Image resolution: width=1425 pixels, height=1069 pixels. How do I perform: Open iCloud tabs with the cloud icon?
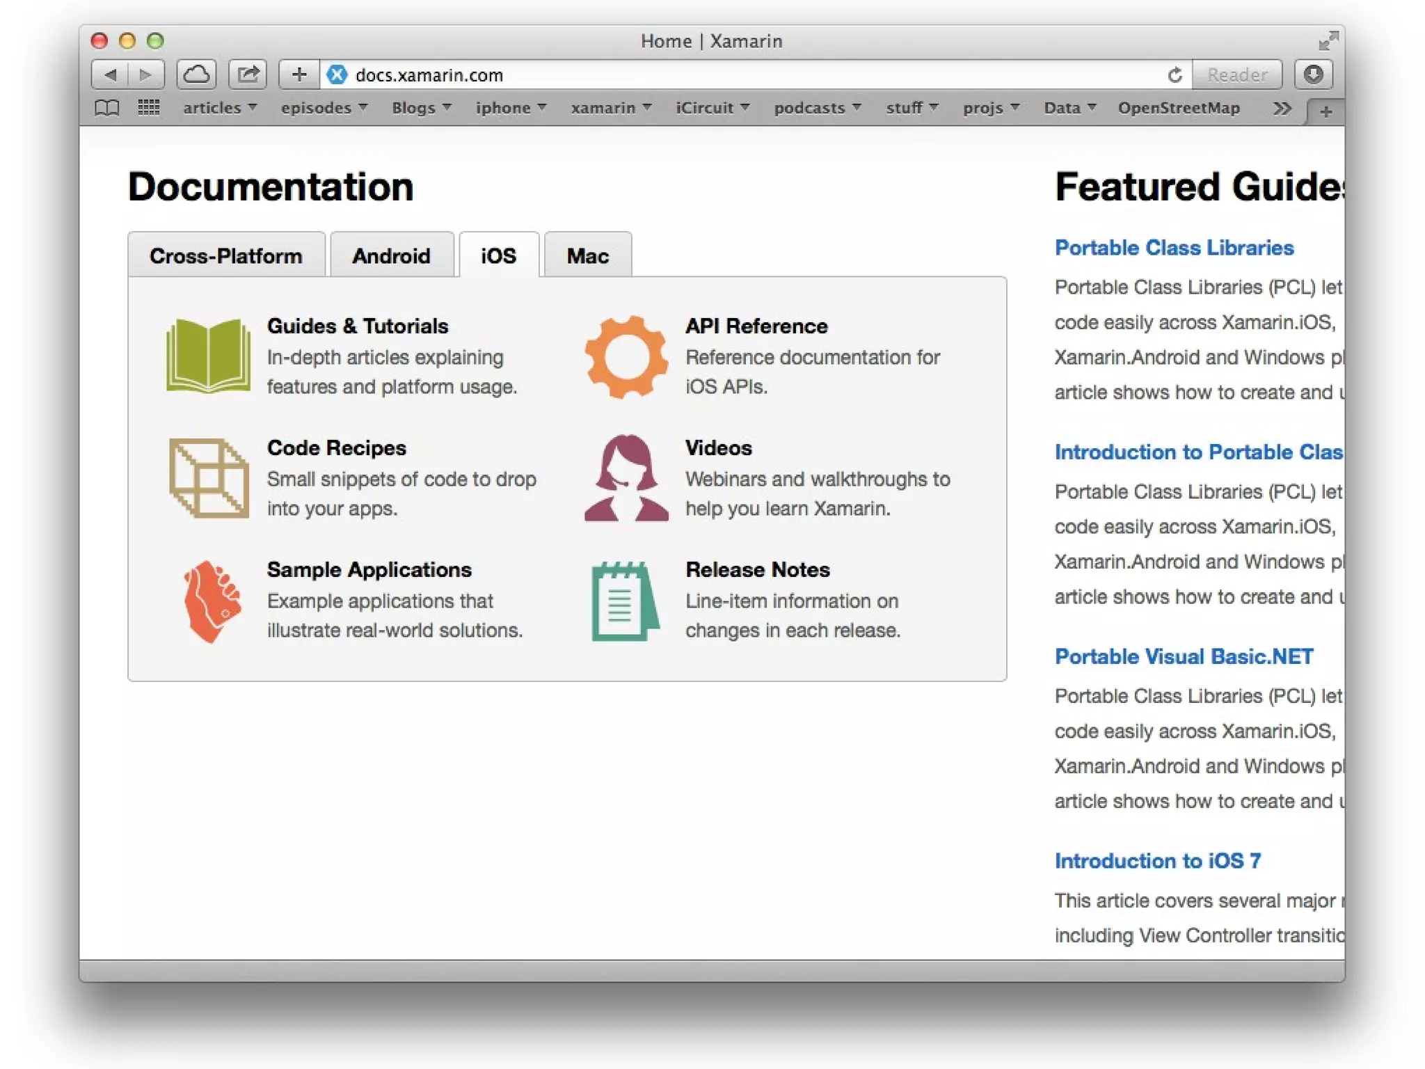click(x=196, y=74)
